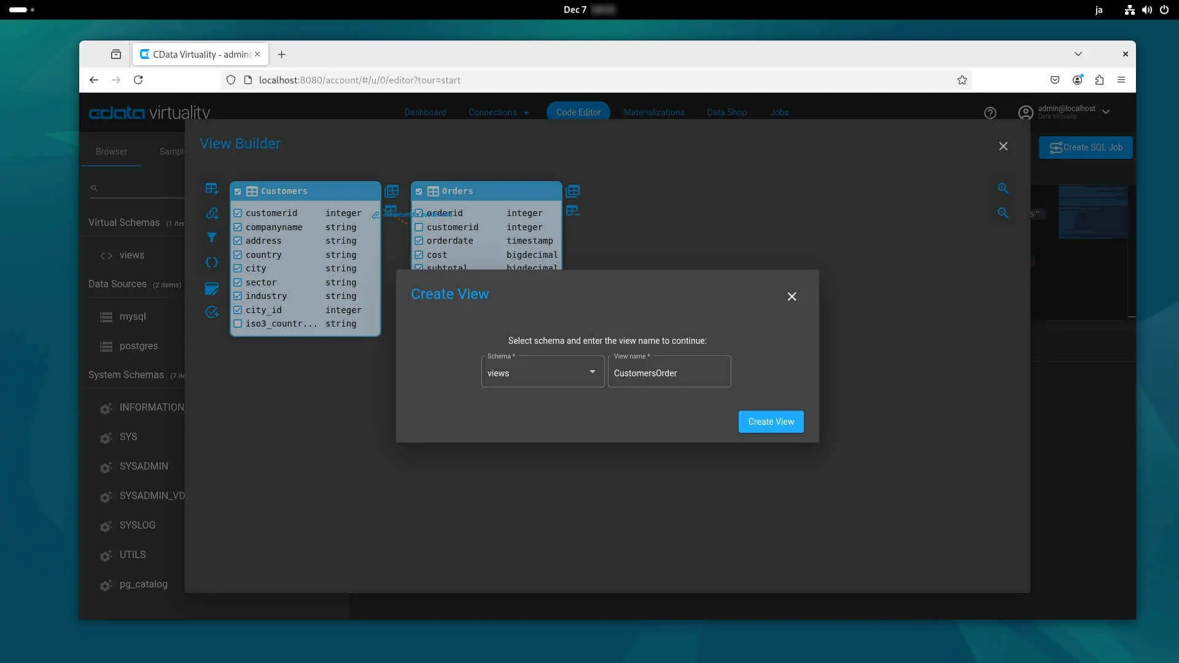1179x663 pixels.
Task: Click the help question mark icon
Action: coord(990,113)
